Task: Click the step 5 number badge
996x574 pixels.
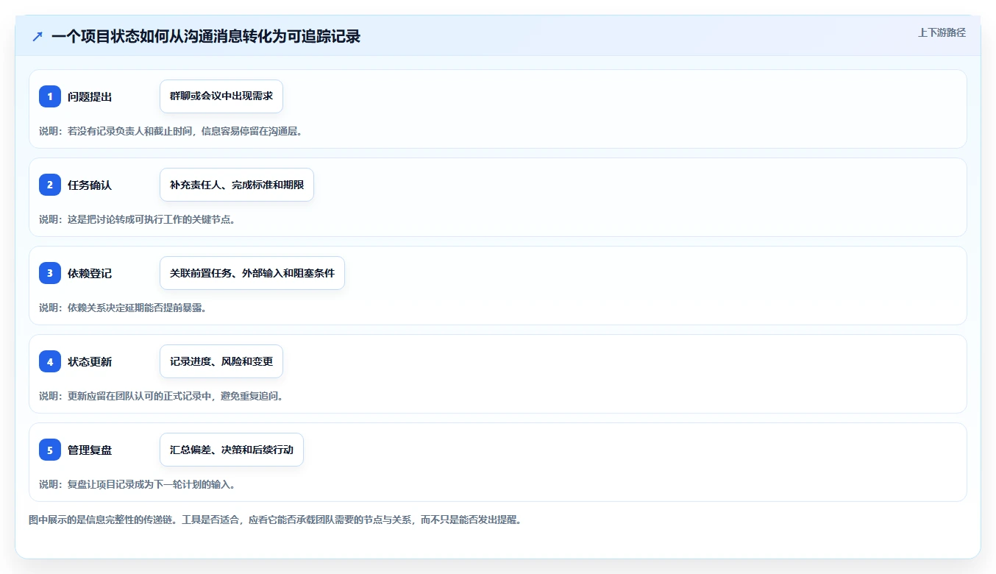Action: [x=50, y=450]
